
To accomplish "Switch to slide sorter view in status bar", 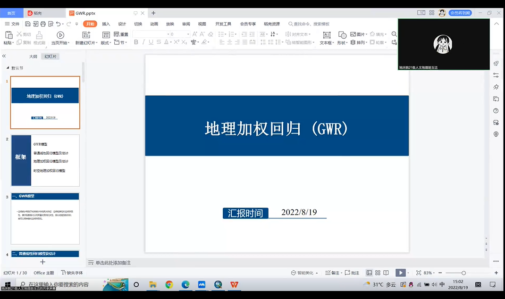I will point(378,273).
